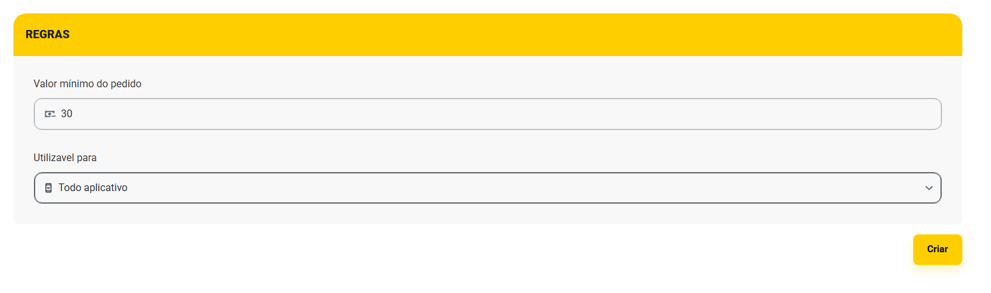Click the banknote icon before 30
This screenshot has height=293, width=991.
(49, 114)
